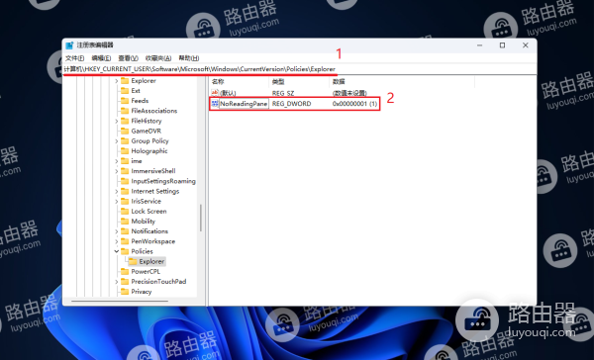The width and height of the screenshot is (594, 360).
Task: Select the Lock Screen folder icon
Action: point(125,212)
